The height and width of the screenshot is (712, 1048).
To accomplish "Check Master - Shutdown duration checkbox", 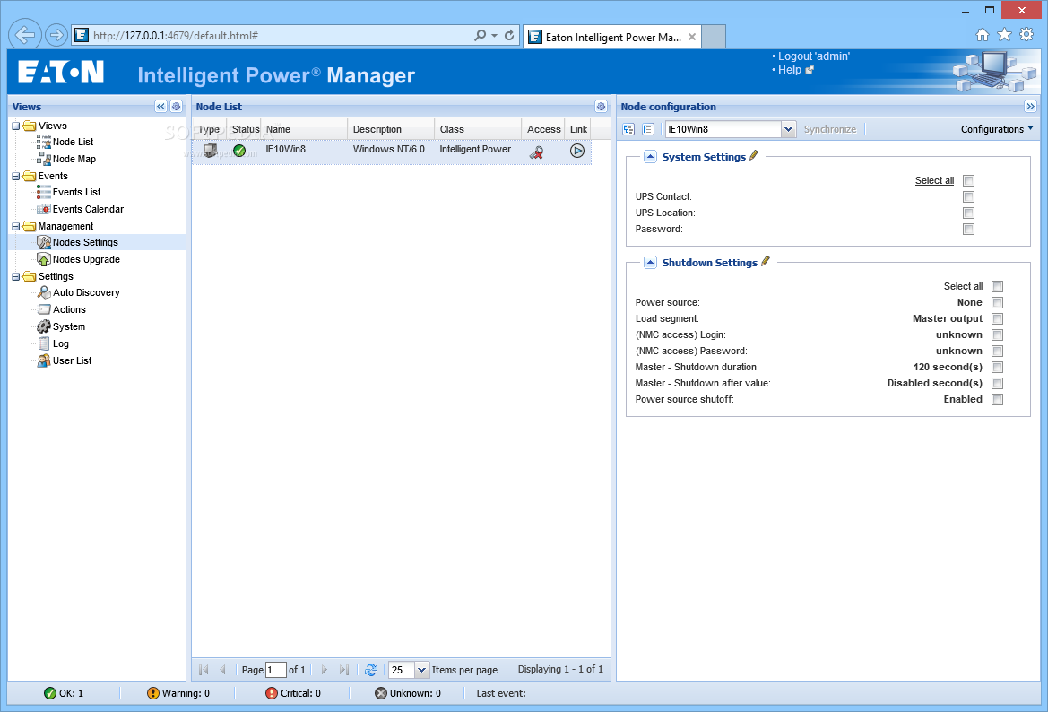I will [997, 367].
